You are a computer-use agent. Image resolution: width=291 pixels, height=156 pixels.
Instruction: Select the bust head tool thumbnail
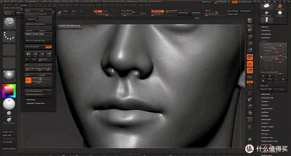pos(266,20)
